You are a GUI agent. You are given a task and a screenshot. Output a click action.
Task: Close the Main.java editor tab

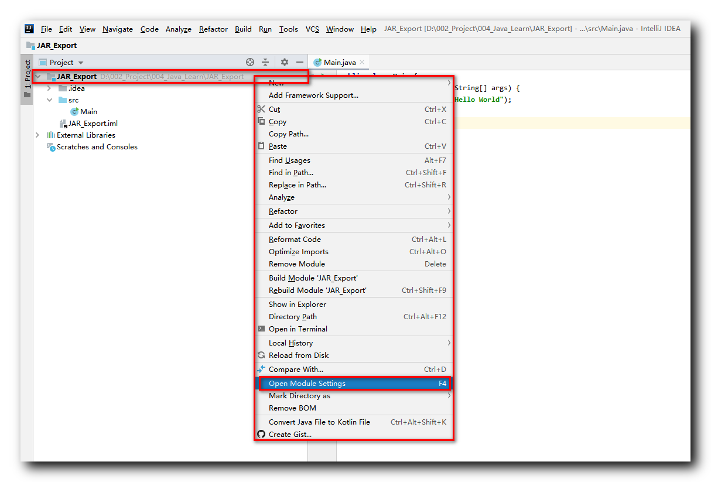point(362,62)
